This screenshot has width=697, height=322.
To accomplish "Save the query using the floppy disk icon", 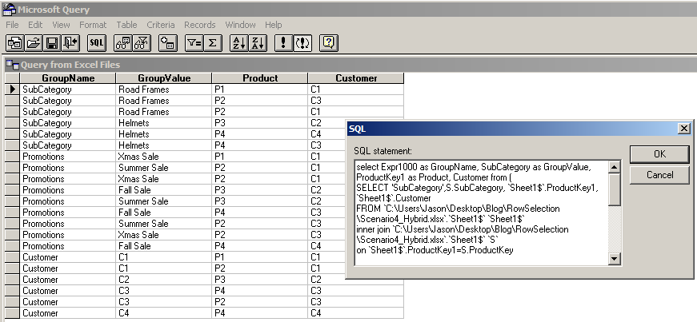I will pyautogui.click(x=52, y=42).
